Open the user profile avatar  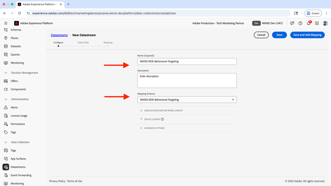pyautogui.click(x=325, y=23)
